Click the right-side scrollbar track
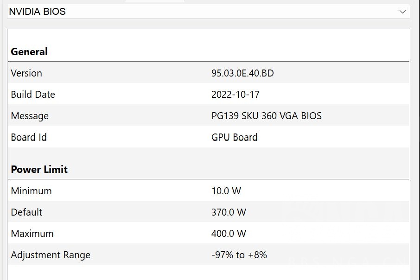 pos(416,139)
